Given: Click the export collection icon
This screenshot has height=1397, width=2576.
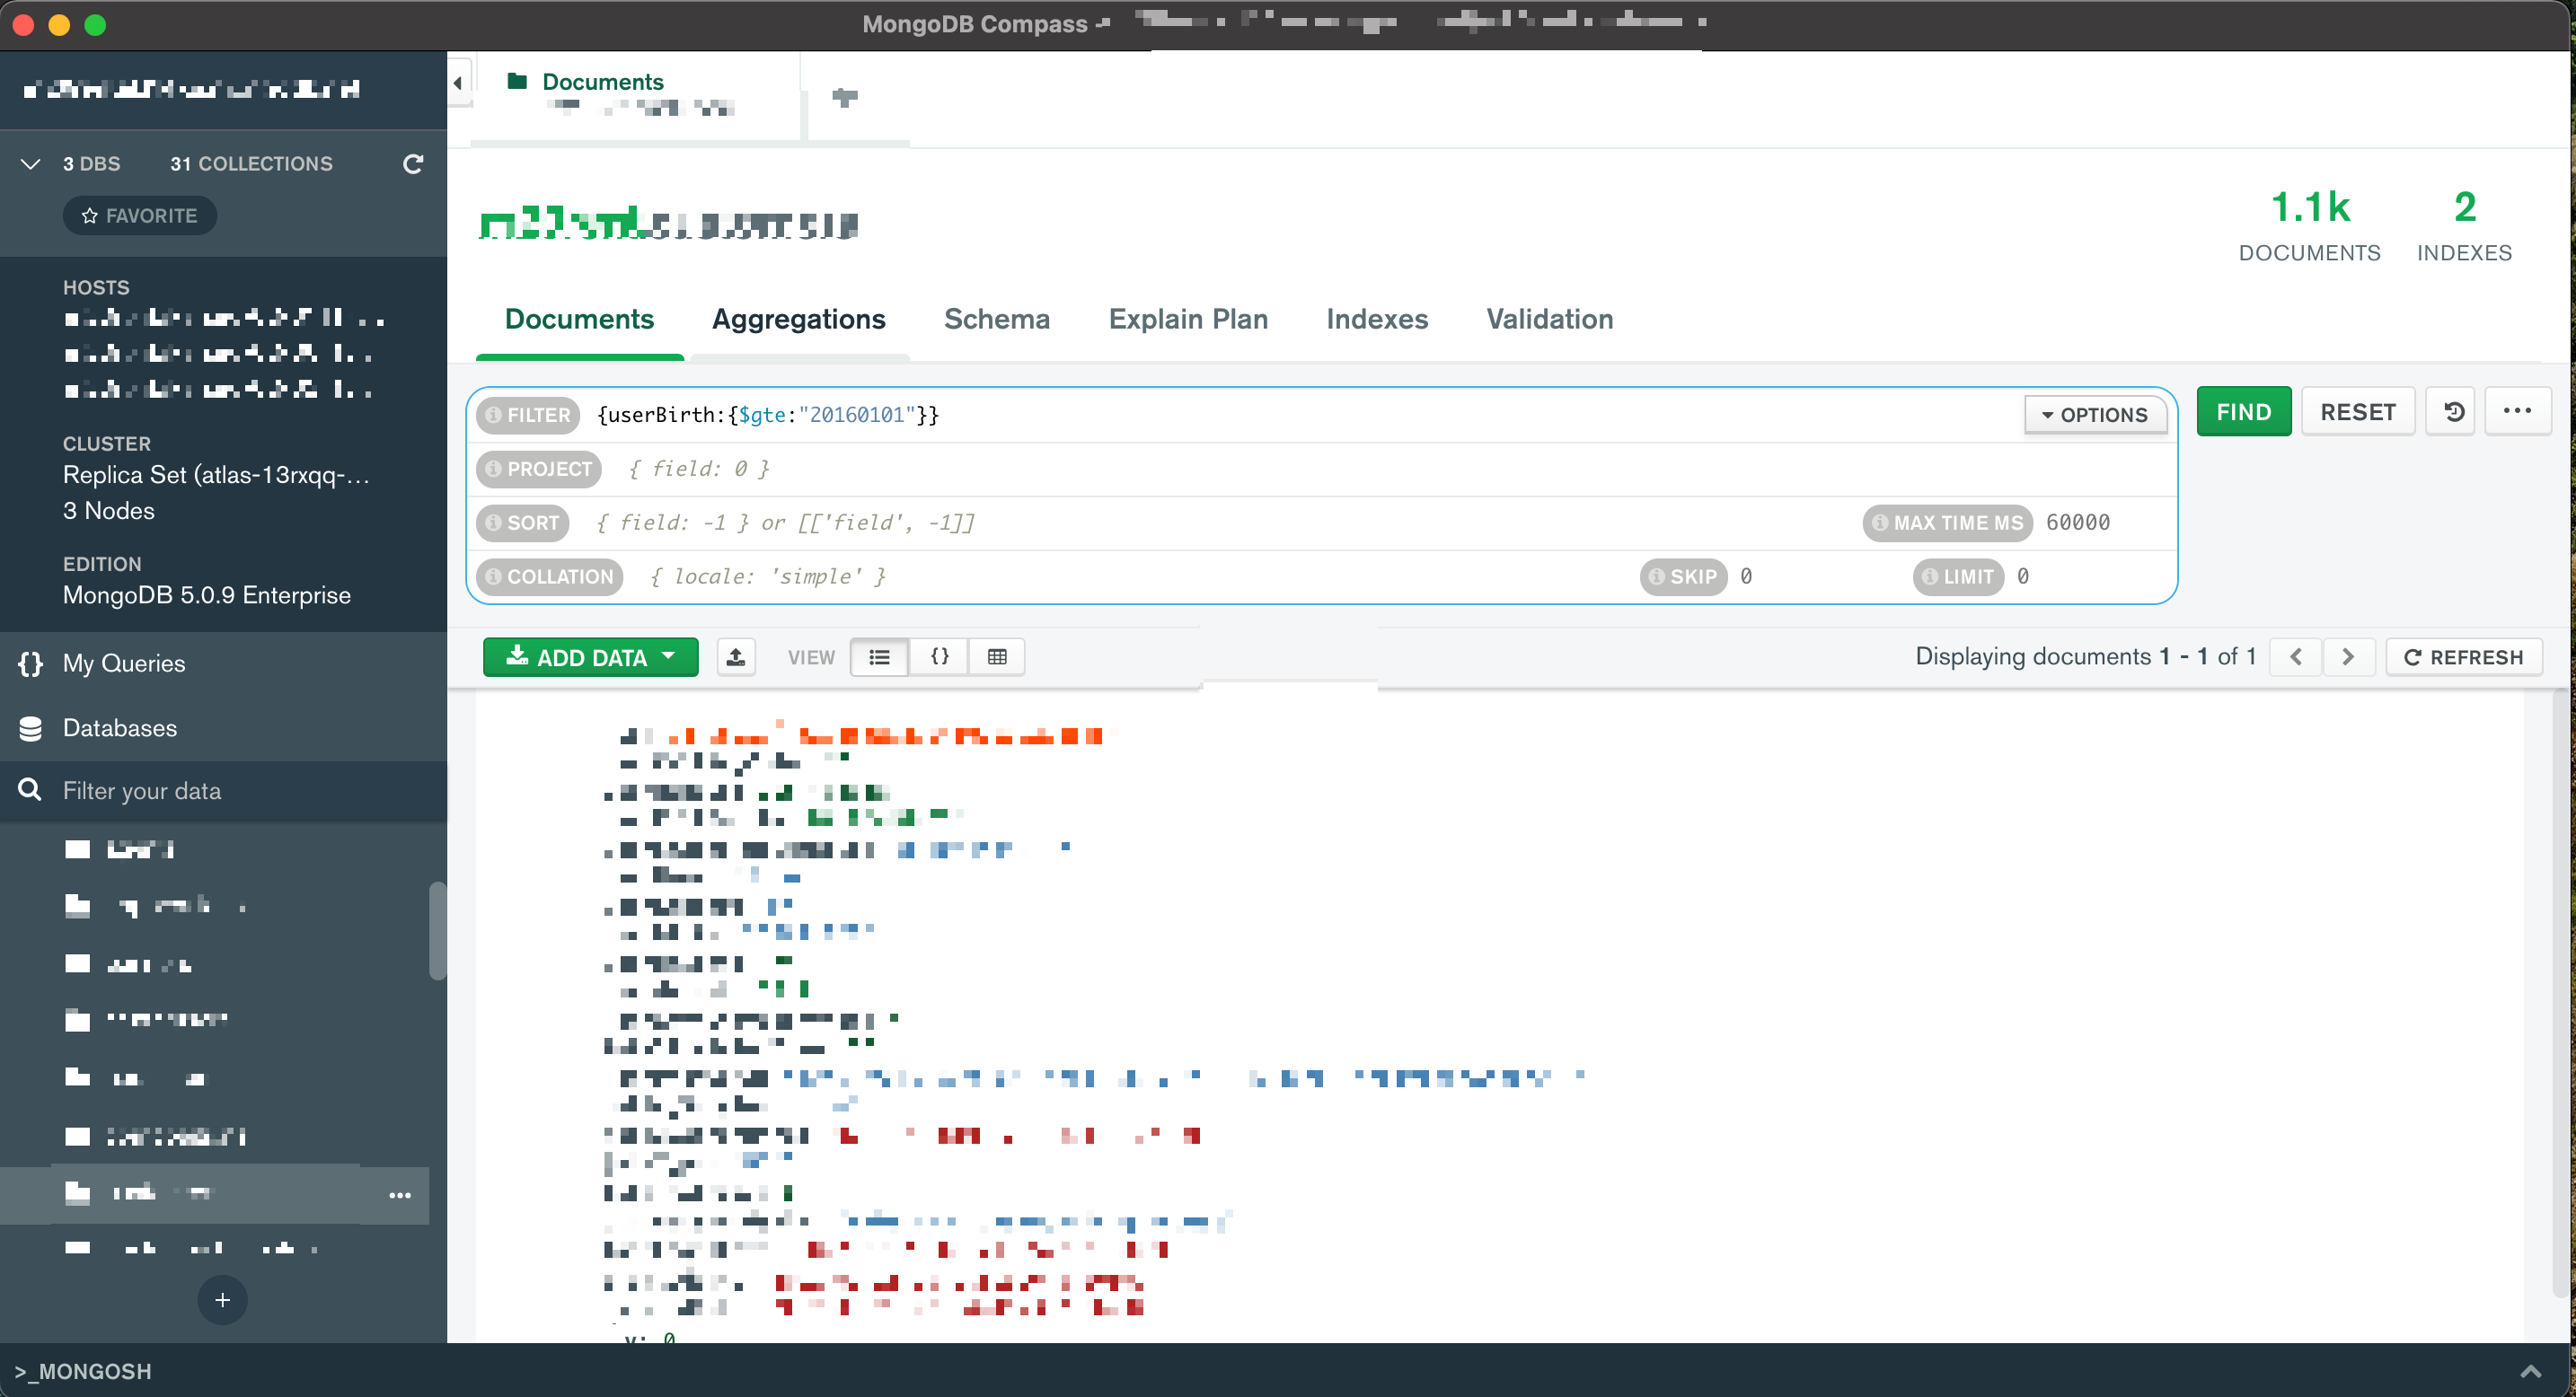Looking at the screenshot, I should tap(736, 657).
